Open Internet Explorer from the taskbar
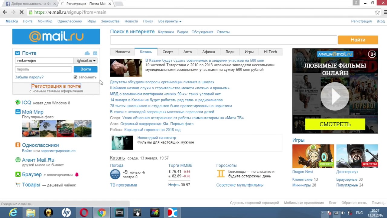The width and height of the screenshot is (387, 218). pos(13,213)
